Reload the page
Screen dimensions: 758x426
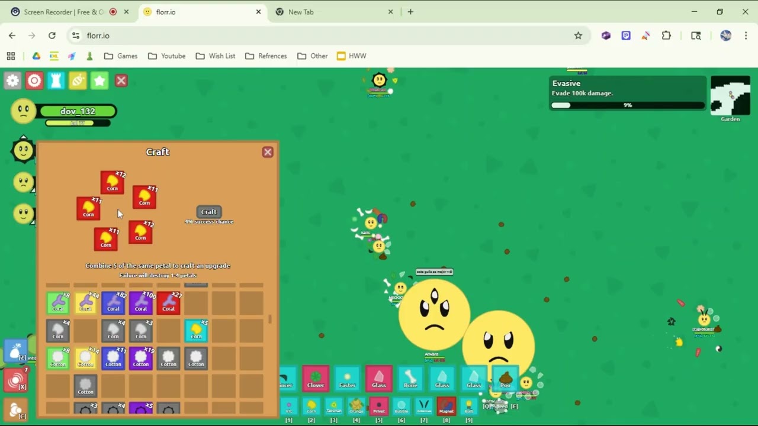[x=52, y=35]
